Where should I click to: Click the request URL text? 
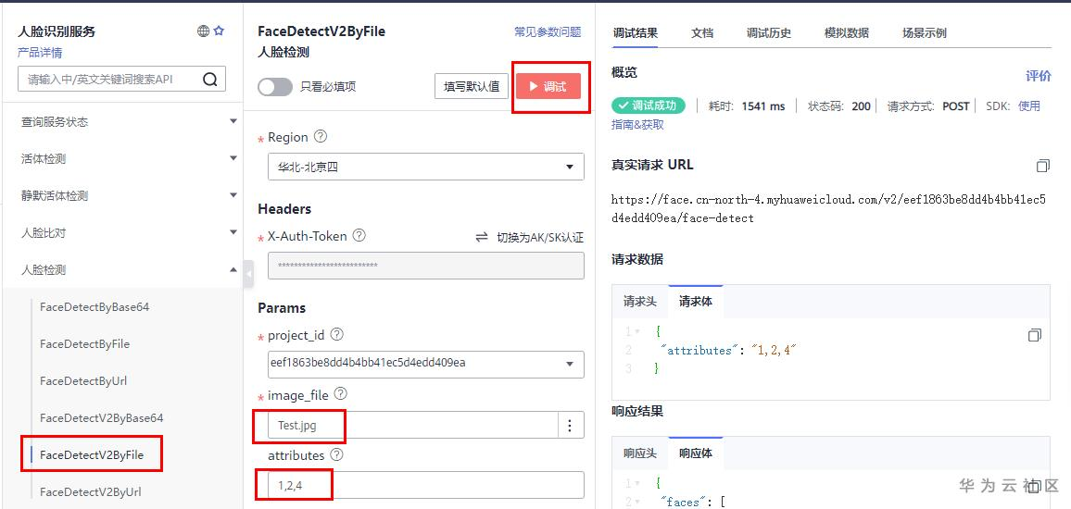click(828, 209)
